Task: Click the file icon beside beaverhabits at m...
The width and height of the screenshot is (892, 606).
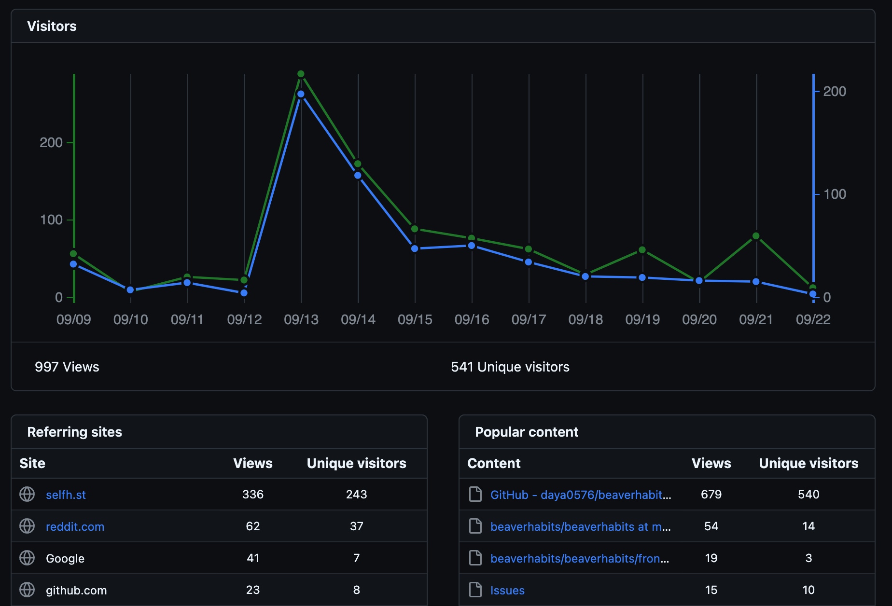Action: pyautogui.click(x=475, y=526)
